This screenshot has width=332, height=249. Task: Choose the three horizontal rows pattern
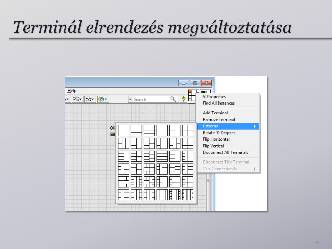pyautogui.click(x=136, y=130)
